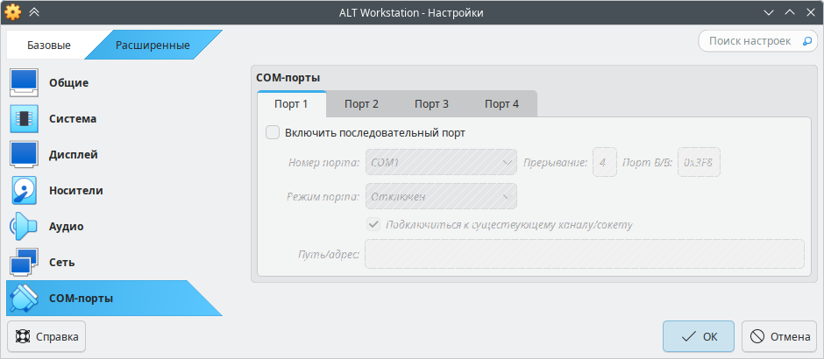
Task: Select the System (Система) chip icon
Action: 24,118
